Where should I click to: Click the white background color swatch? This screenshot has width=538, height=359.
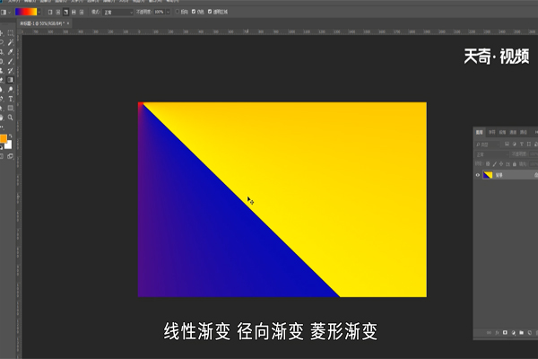(x=9, y=145)
